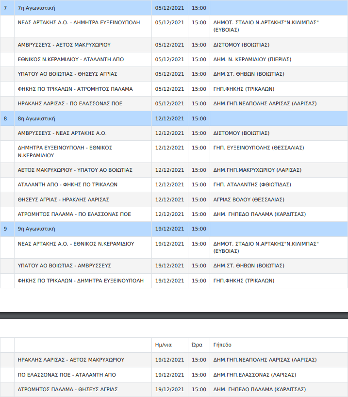Screen dimensions: 348x397
Task: Click match ΔΗΜΗΤΡΑ ΕΥΞΕΙΝΟΥΠΟΛΗ - ΕΘΝΙΚΟΣ Ν.ΚΕΡΑΜΙΔΙΟΥ
Action: coord(65,151)
